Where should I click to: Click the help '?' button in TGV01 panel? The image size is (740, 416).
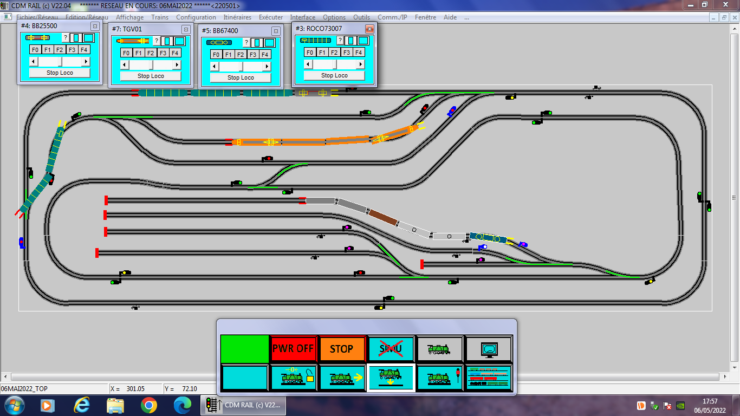coord(156,41)
